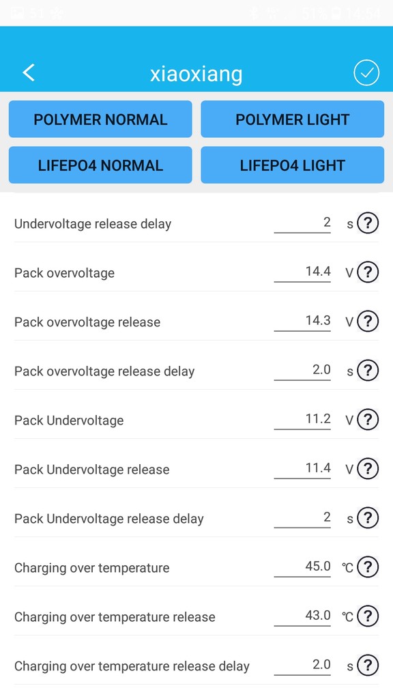Edit Pack Undervoltage release value 11.4

pos(302,468)
